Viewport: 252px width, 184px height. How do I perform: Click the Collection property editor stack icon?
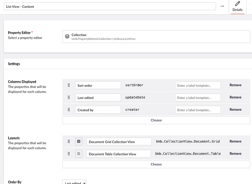click(x=67, y=36)
